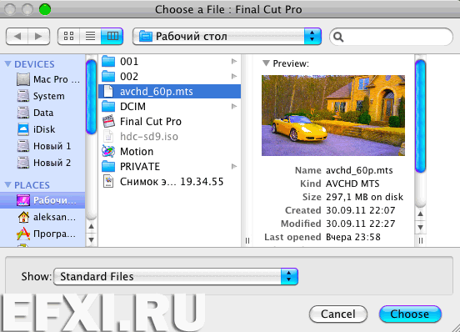
Task: Click the avchd_60p.mts document icon
Action: pyautogui.click(x=108, y=91)
